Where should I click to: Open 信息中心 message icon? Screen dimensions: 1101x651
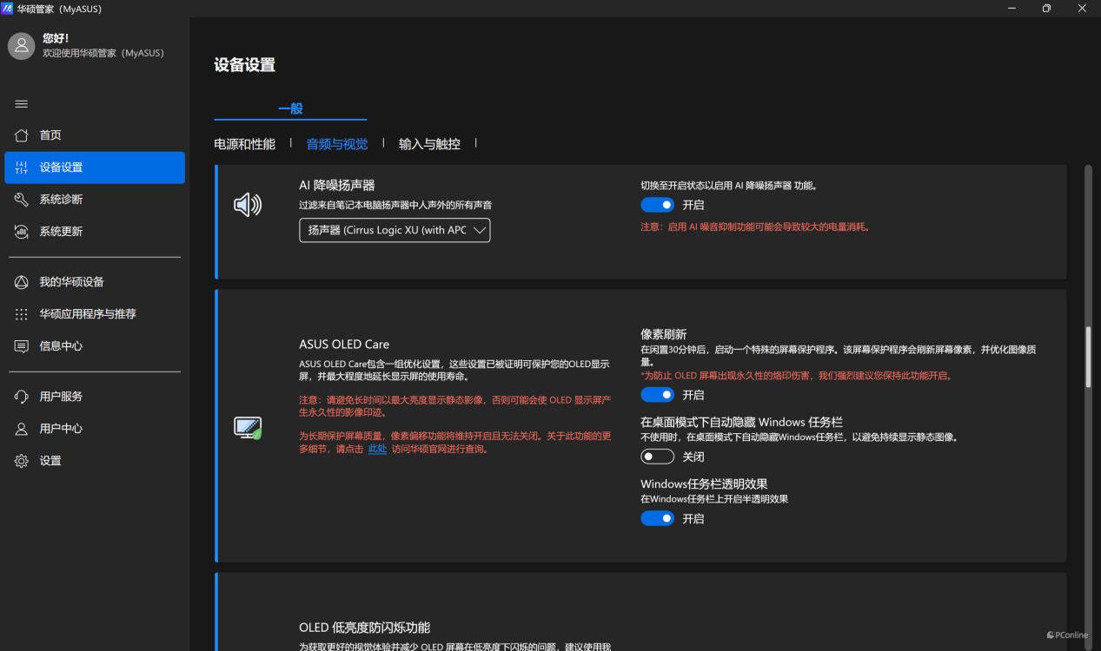click(x=22, y=346)
